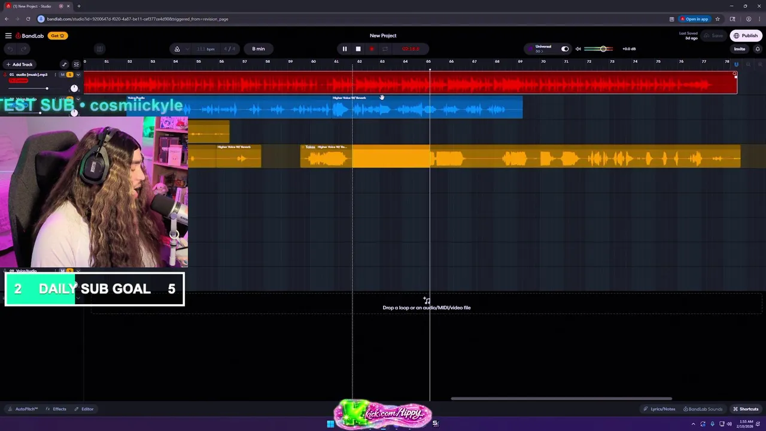Zoom in the timeline

pos(760,64)
